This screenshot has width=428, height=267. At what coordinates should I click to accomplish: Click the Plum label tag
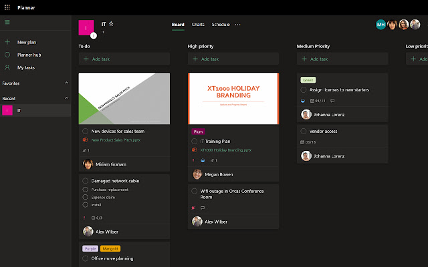click(x=198, y=131)
